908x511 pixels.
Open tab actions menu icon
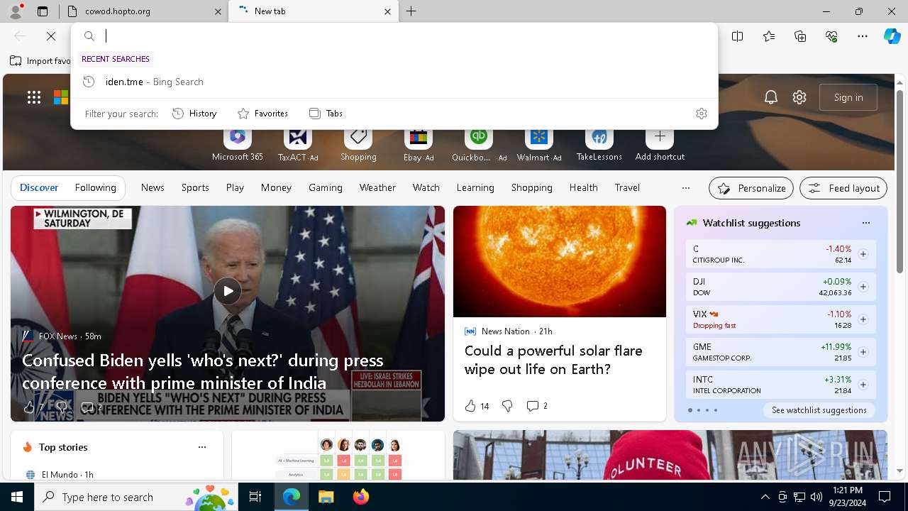click(43, 11)
